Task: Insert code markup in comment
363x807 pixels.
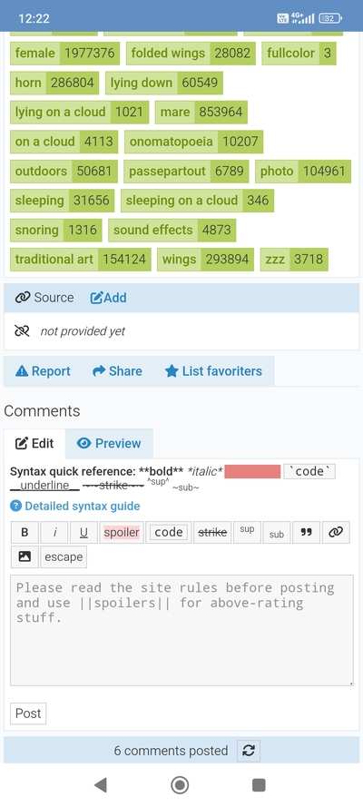Action: tap(169, 533)
